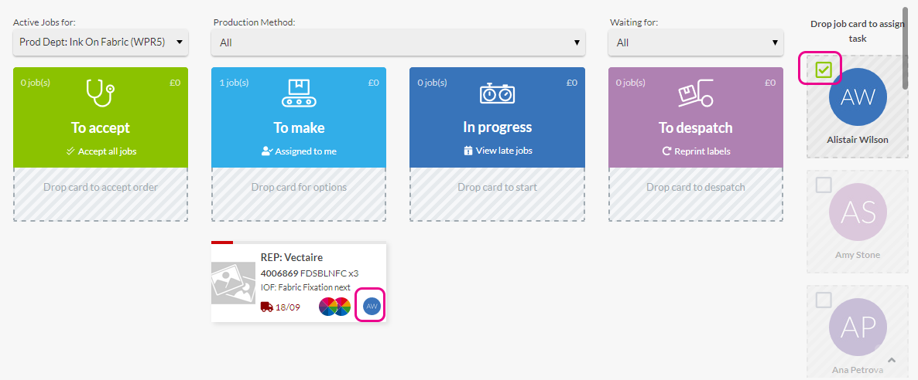
Task: Click the job card image thumbnail placeholder
Action: click(233, 282)
